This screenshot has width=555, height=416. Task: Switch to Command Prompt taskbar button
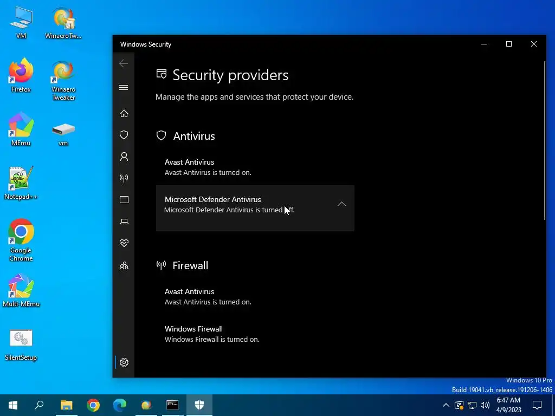pos(173,405)
